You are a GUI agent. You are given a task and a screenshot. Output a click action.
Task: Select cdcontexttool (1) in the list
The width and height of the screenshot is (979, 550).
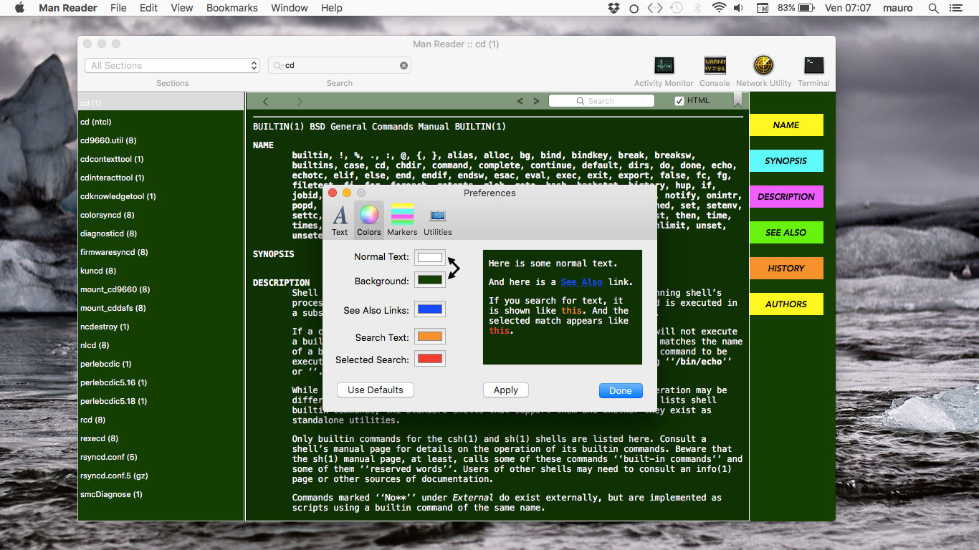point(161,159)
